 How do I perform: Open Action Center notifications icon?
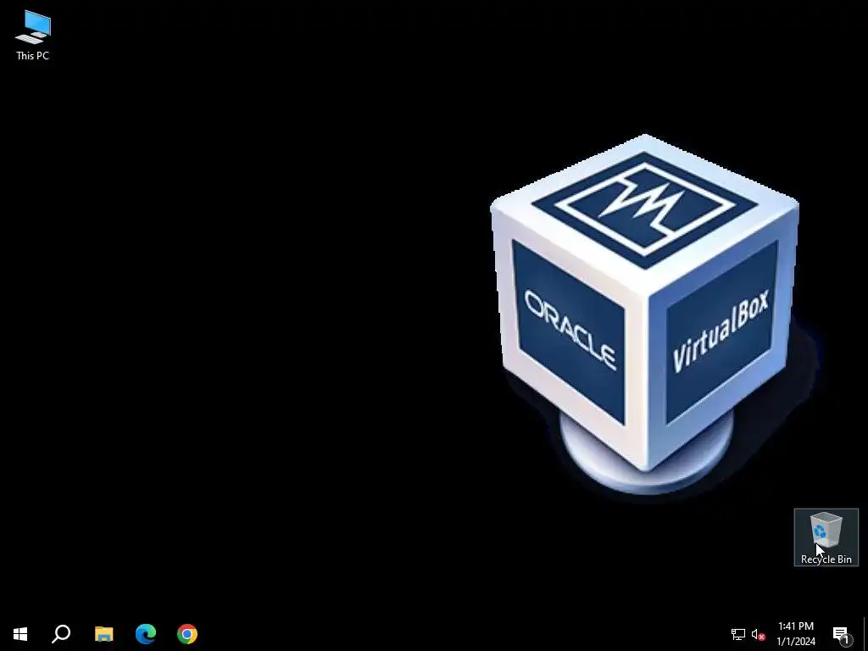coord(842,634)
